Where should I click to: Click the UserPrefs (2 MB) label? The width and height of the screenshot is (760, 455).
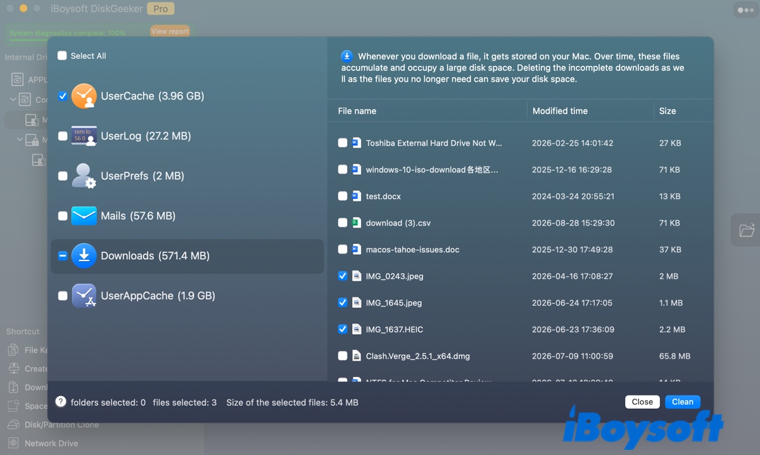click(142, 176)
